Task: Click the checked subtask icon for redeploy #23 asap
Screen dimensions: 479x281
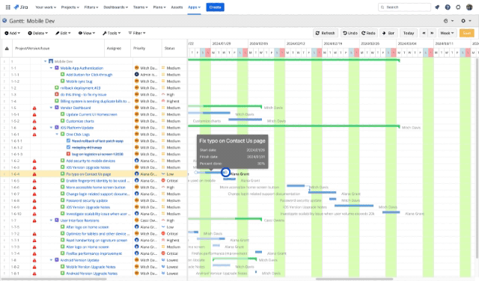Action: point(68,147)
